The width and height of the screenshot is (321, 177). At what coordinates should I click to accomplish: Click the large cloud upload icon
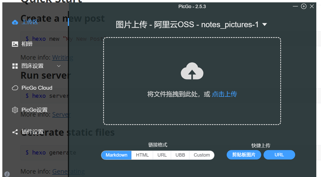192,71
